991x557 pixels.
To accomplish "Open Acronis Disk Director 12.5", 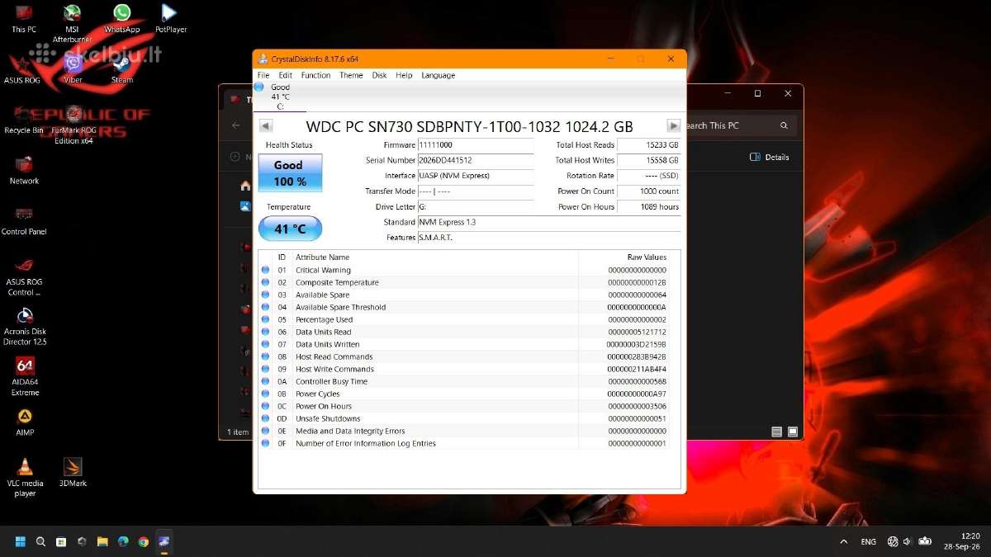I will click(25, 327).
